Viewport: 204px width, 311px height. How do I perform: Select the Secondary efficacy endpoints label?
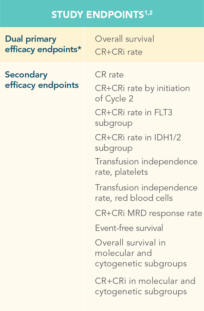(x=41, y=80)
